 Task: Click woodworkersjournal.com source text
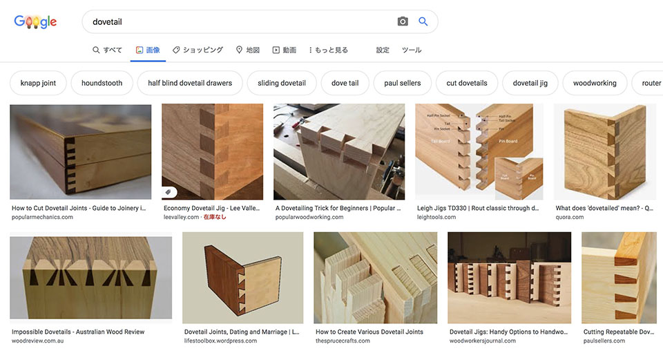click(x=483, y=341)
